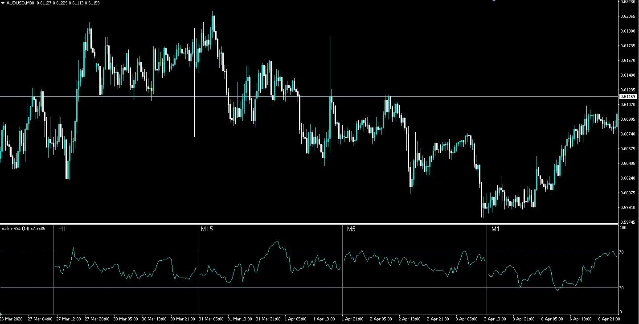
Task: Click the RSI level 30 axis label
Action: click(622, 288)
